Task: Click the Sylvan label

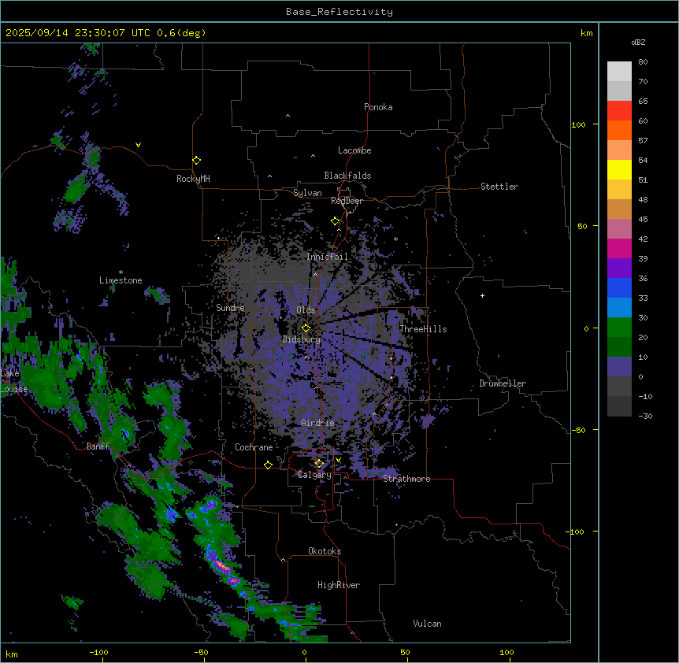Action: tap(307, 193)
